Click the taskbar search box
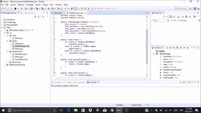 32,110
